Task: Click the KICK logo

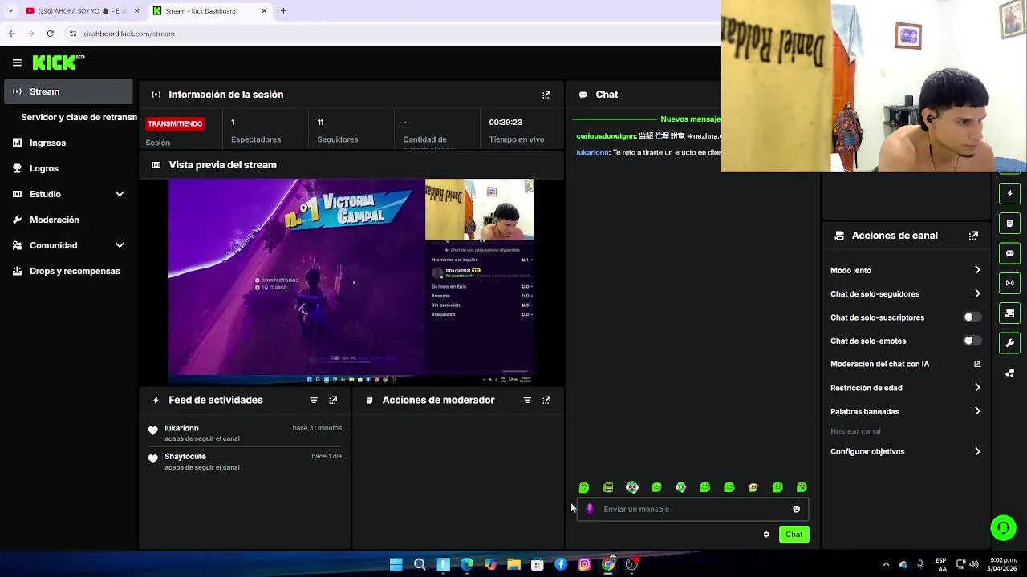Action: click(59, 63)
